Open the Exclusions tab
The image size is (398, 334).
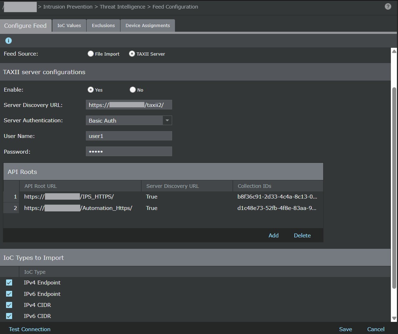coord(103,26)
